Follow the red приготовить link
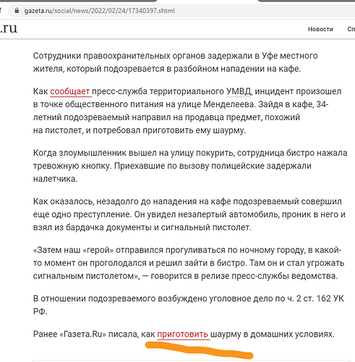The width and height of the screenshot is (355, 362). (x=182, y=334)
